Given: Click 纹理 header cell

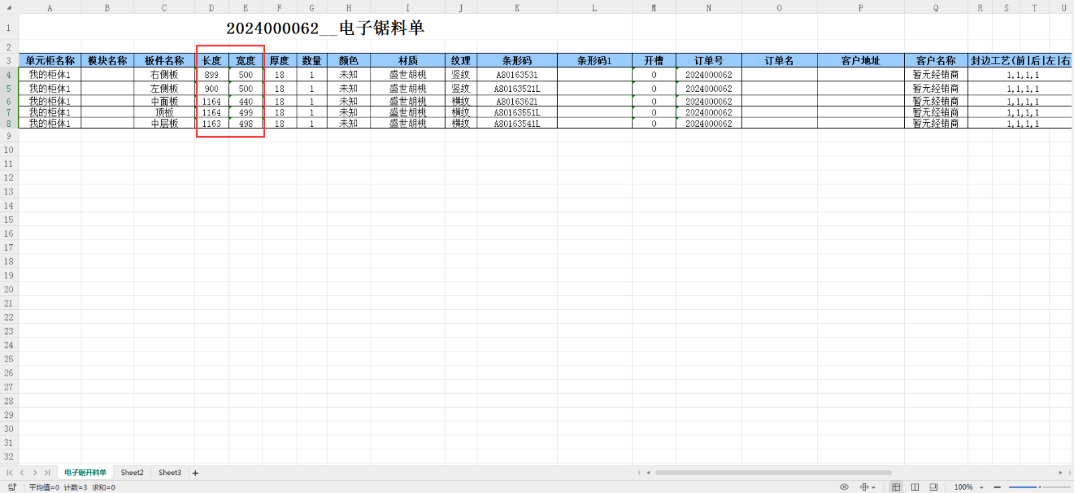Looking at the screenshot, I should pos(460,60).
